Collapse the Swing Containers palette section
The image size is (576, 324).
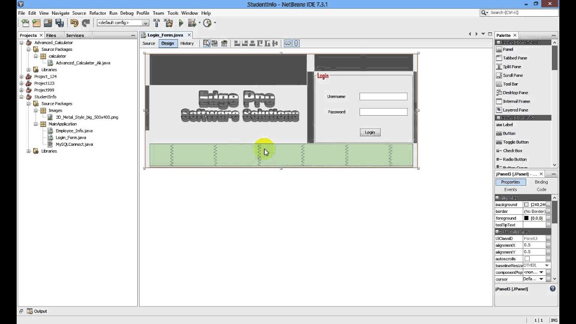[498, 42]
